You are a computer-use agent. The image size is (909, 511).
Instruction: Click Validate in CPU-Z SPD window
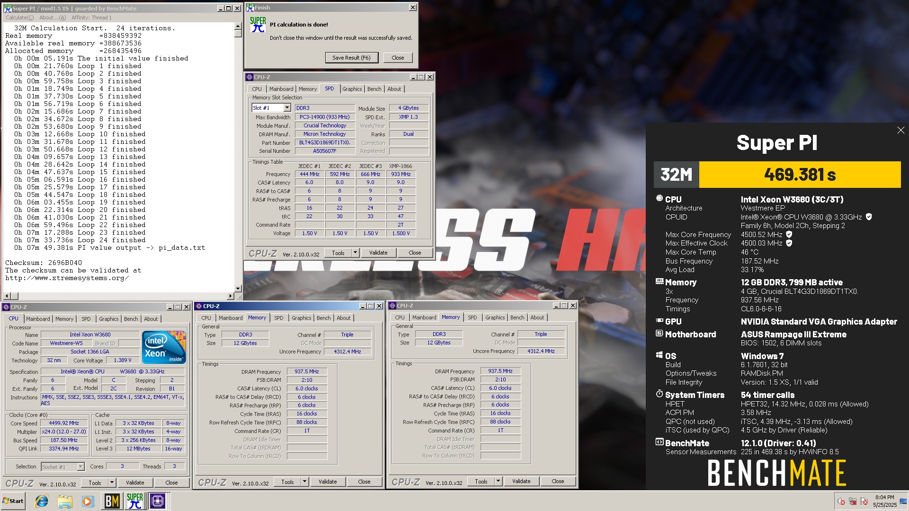click(378, 253)
